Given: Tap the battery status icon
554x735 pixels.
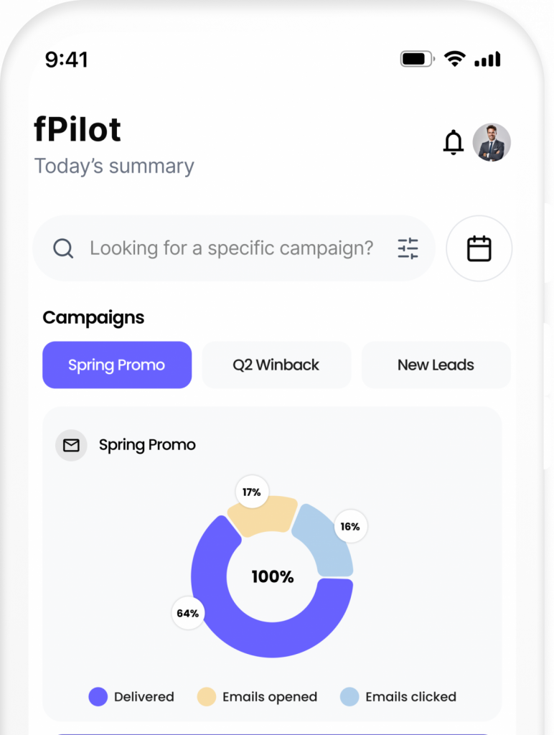Looking at the screenshot, I should tap(416, 59).
